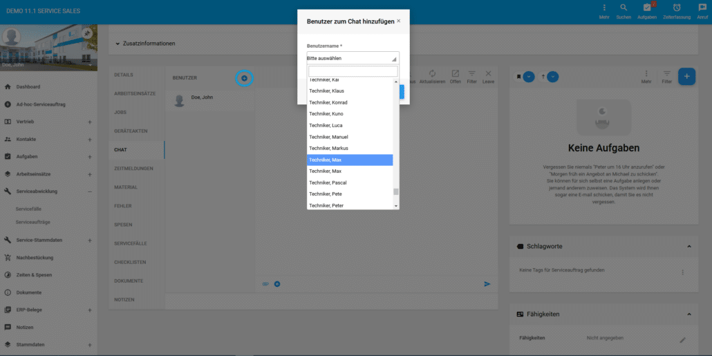The height and width of the screenshot is (356, 712).
Task: Open Dashboard in the sidebar
Action: click(x=28, y=86)
